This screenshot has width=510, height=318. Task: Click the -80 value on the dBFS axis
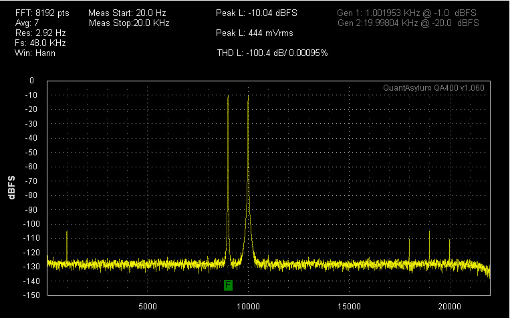(31, 195)
